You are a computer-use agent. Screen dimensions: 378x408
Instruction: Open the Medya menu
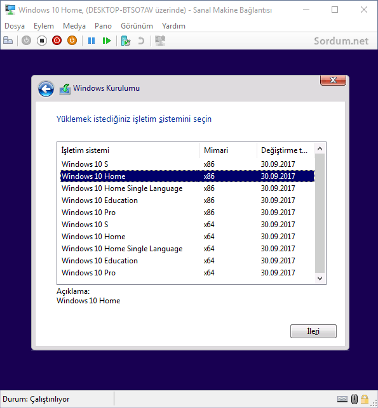[74, 26]
